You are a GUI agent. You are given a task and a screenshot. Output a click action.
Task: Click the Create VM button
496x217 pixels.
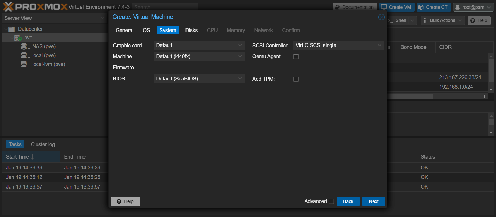click(x=397, y=7)
